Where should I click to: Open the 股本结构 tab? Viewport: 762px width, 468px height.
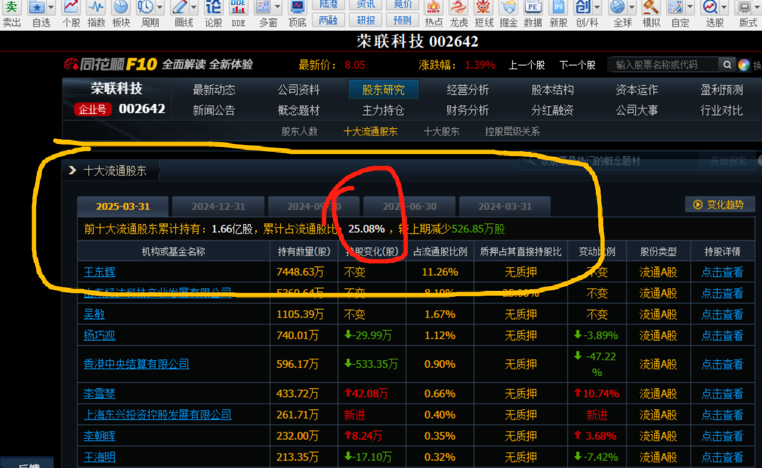point(552,90)
